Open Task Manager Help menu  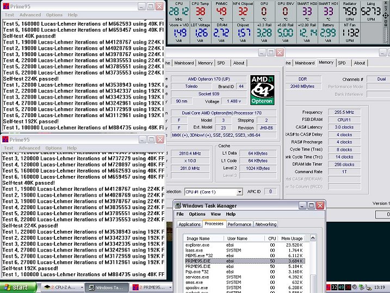pos(231,214)
